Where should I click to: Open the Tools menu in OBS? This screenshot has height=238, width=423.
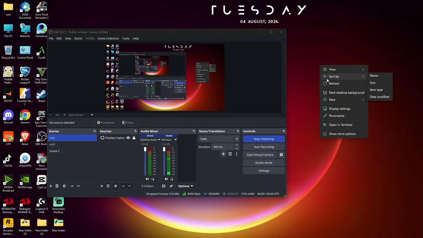point(126,38)
